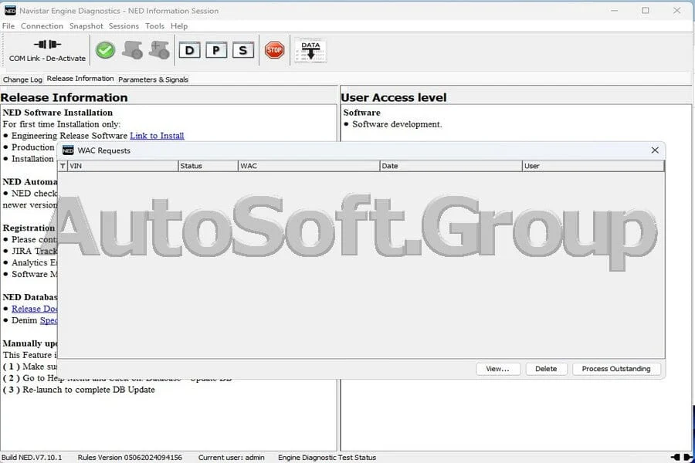Click the Build NED.V7.10.1 status text

click(x=32, y=458)
